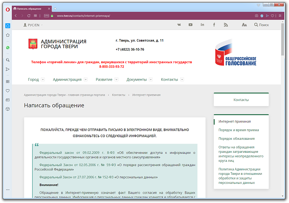
Task: Open the 'Развитие' menu item
Action: click(104, 79)
